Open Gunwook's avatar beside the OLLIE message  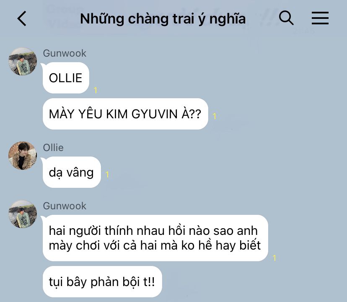(23, 62)
